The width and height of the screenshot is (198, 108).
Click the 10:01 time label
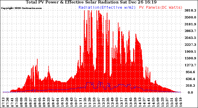[58, 102]
